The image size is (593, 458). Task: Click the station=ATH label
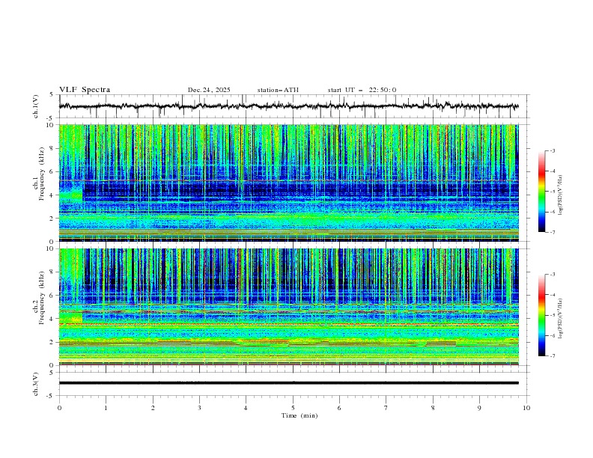click(x=278, y=90)
